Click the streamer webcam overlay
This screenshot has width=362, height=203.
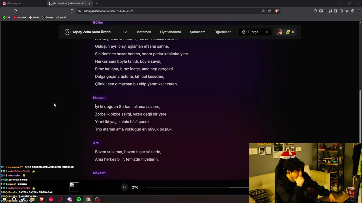tap(305, 173)
